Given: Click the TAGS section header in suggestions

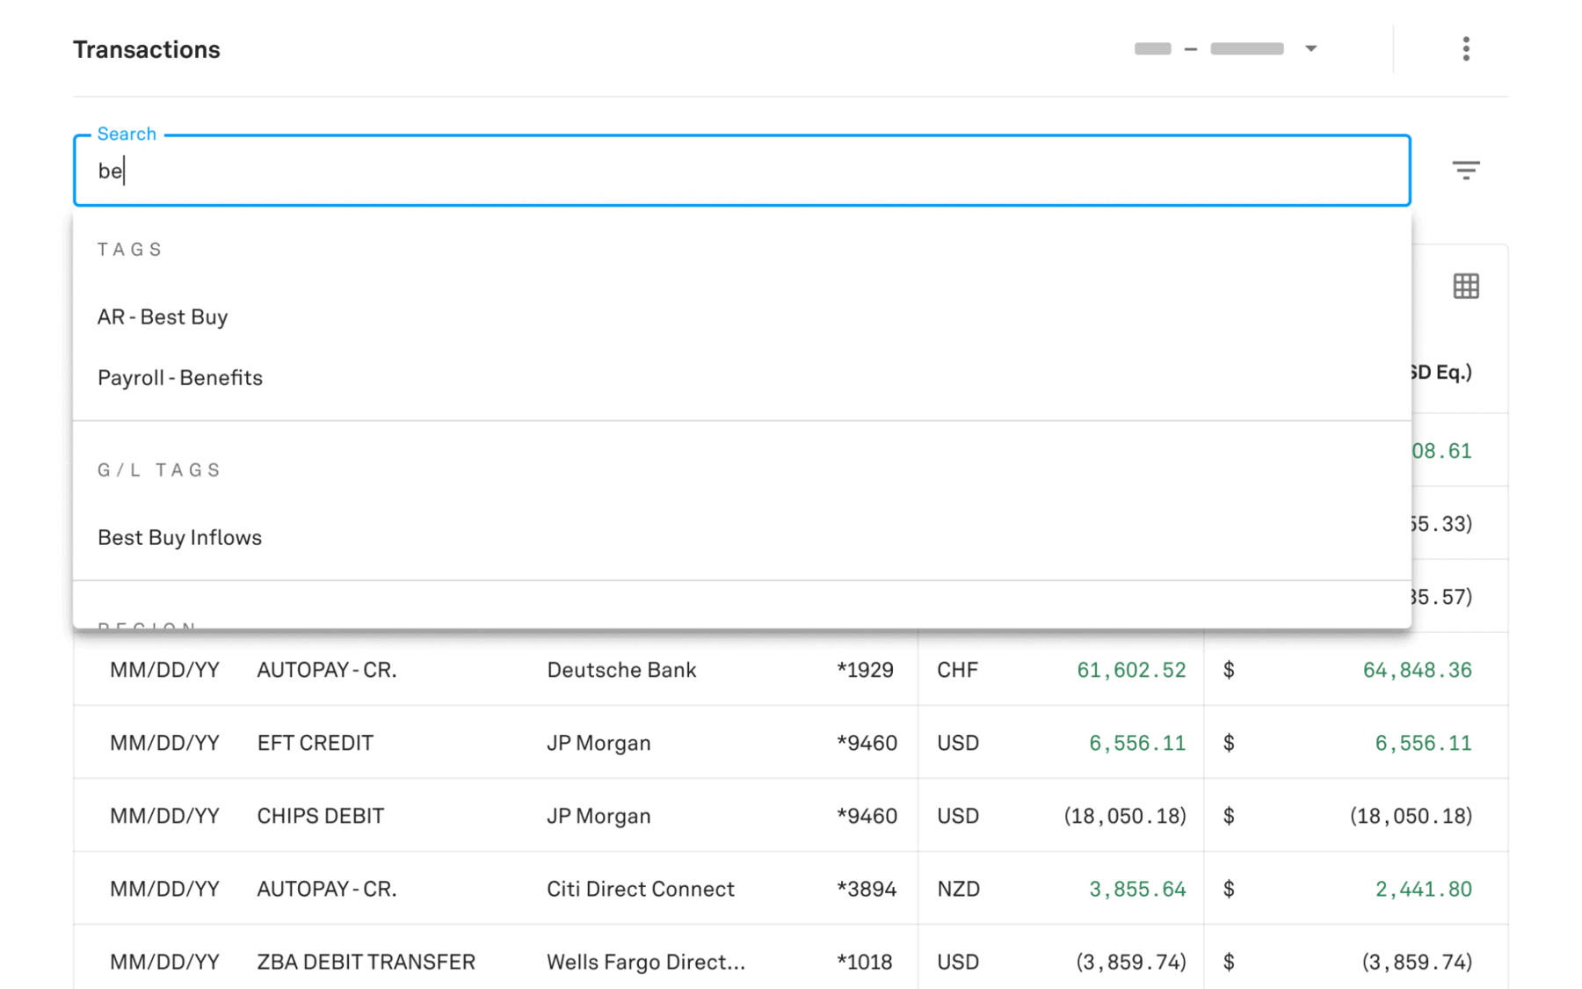Looking at the screenshot, I should point(129,249).
